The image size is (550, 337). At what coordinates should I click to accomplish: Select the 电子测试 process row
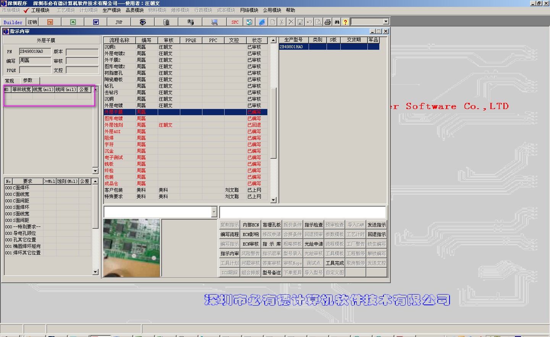click(x=186, y=158)
